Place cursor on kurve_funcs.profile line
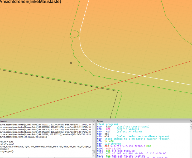Image resolution: width=192 pixels, height=158 pixels. coord(45,146)
